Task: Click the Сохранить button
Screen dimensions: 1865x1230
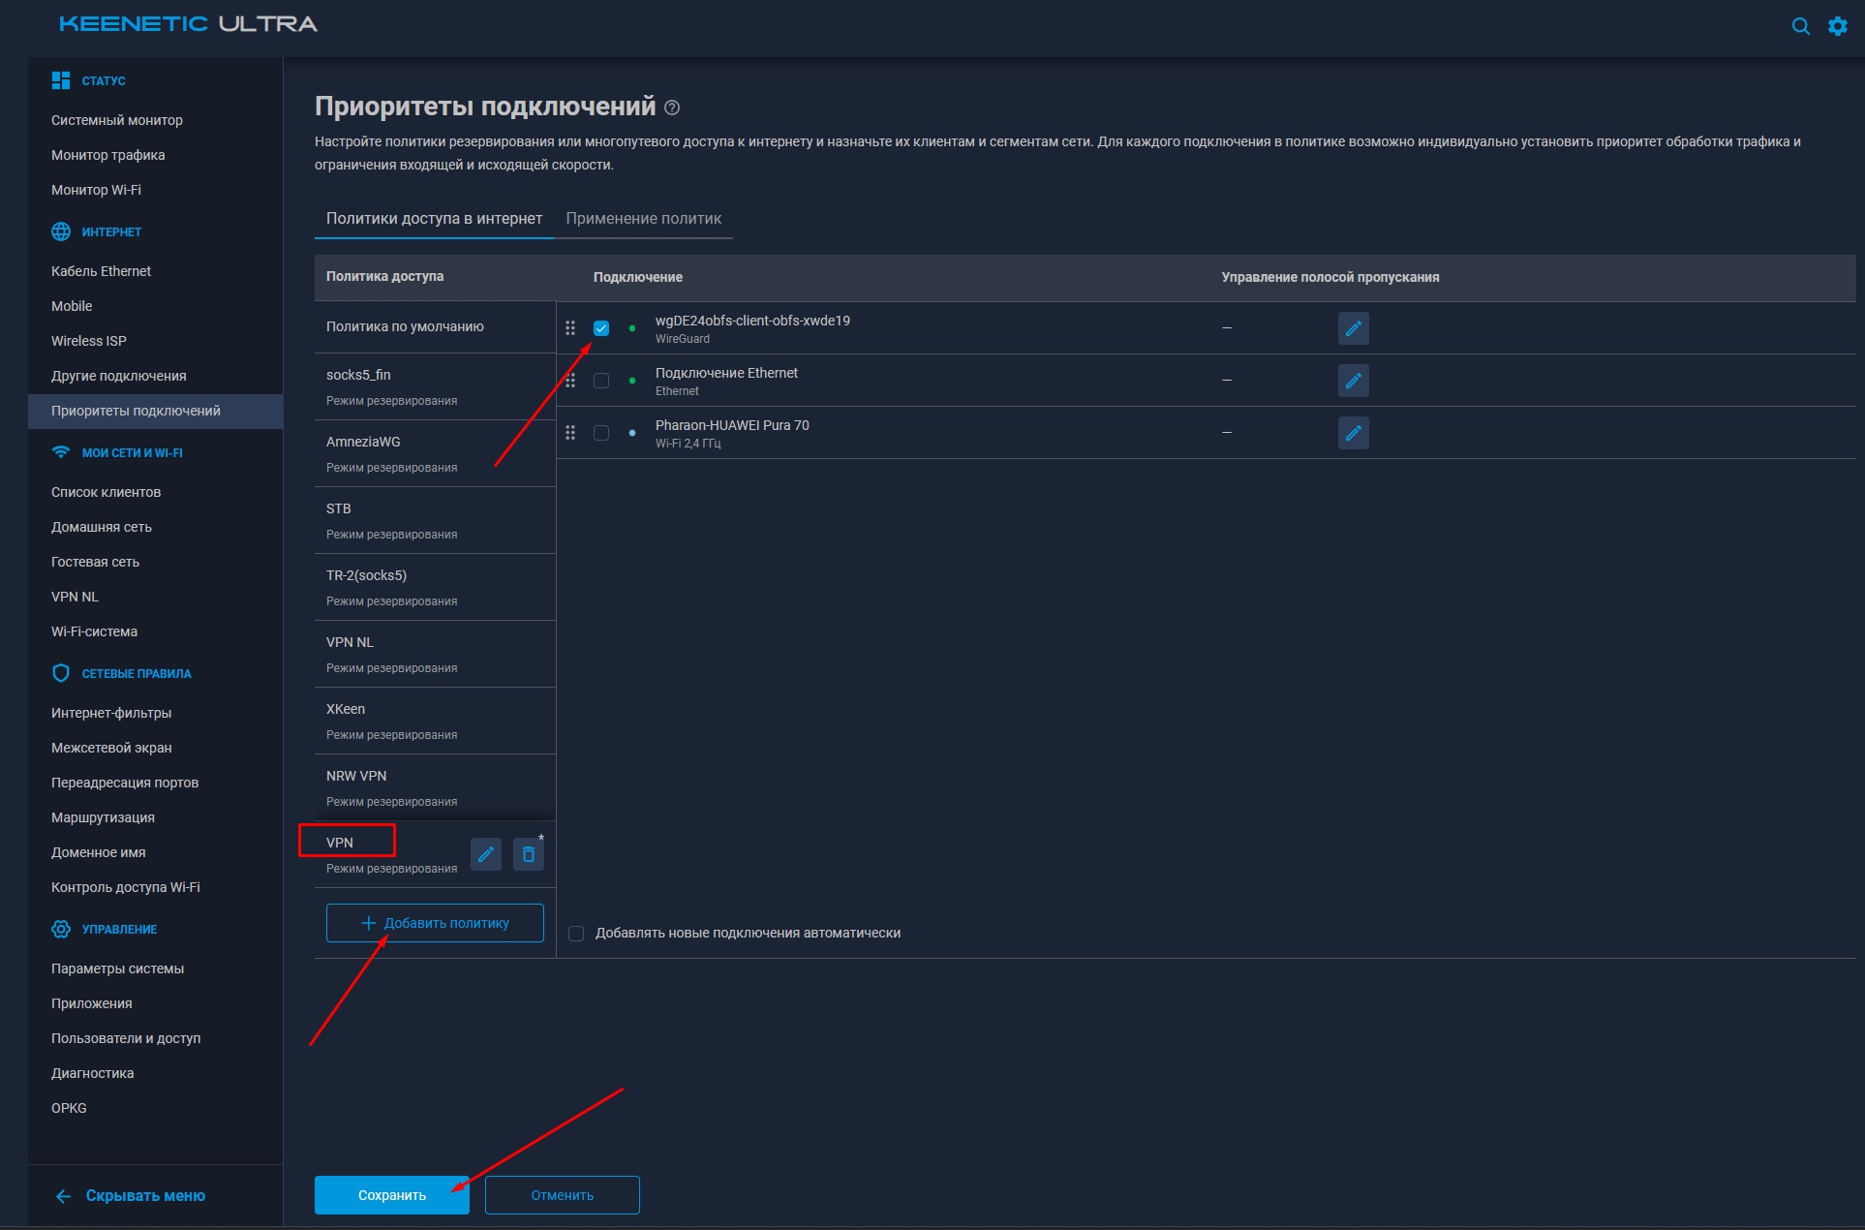Action: pyautogui.click(x=391, y=1194)
